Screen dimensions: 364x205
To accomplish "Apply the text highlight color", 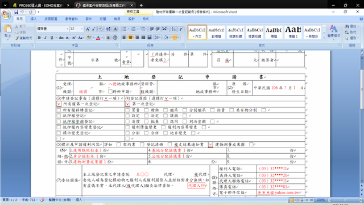I will [89, 38].
